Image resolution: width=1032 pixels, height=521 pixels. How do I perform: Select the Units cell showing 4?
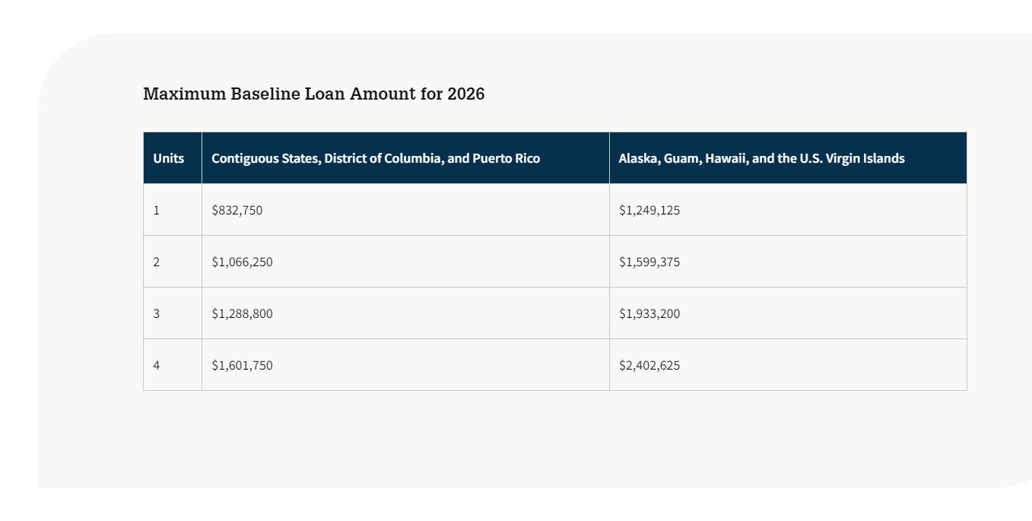tap(157, 365)
